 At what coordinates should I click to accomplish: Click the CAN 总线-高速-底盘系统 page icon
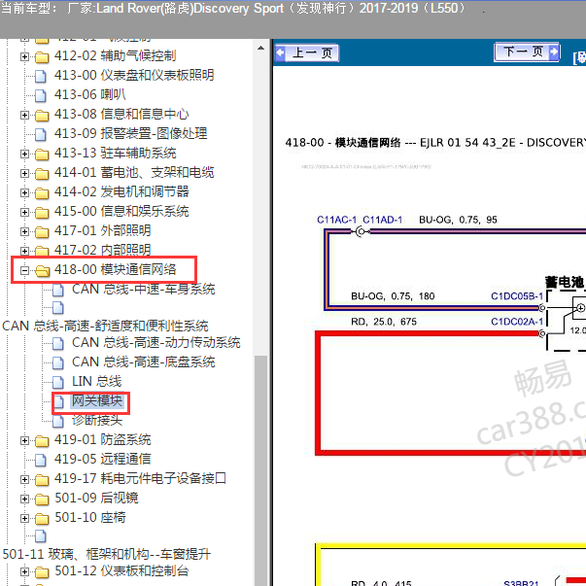[x=58, y=362]
